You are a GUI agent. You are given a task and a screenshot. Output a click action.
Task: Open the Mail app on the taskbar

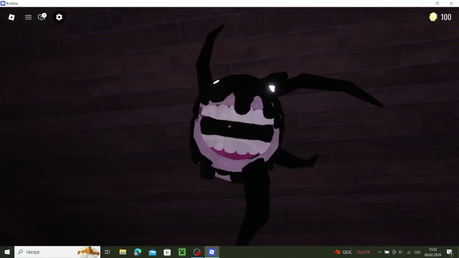pyautogui.click(x=152, y=252)
